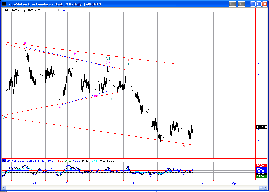The width and height of the screenshot is (269, 192).
Task: Click the pink '(a)' wave label
Action: click(x=24, y=43)
